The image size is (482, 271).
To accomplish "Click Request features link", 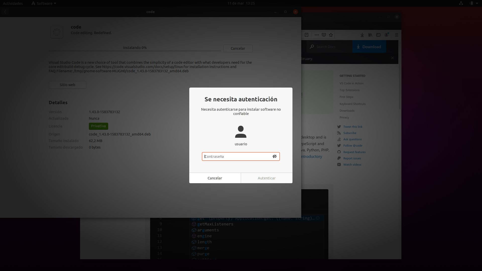I will 354,152.
